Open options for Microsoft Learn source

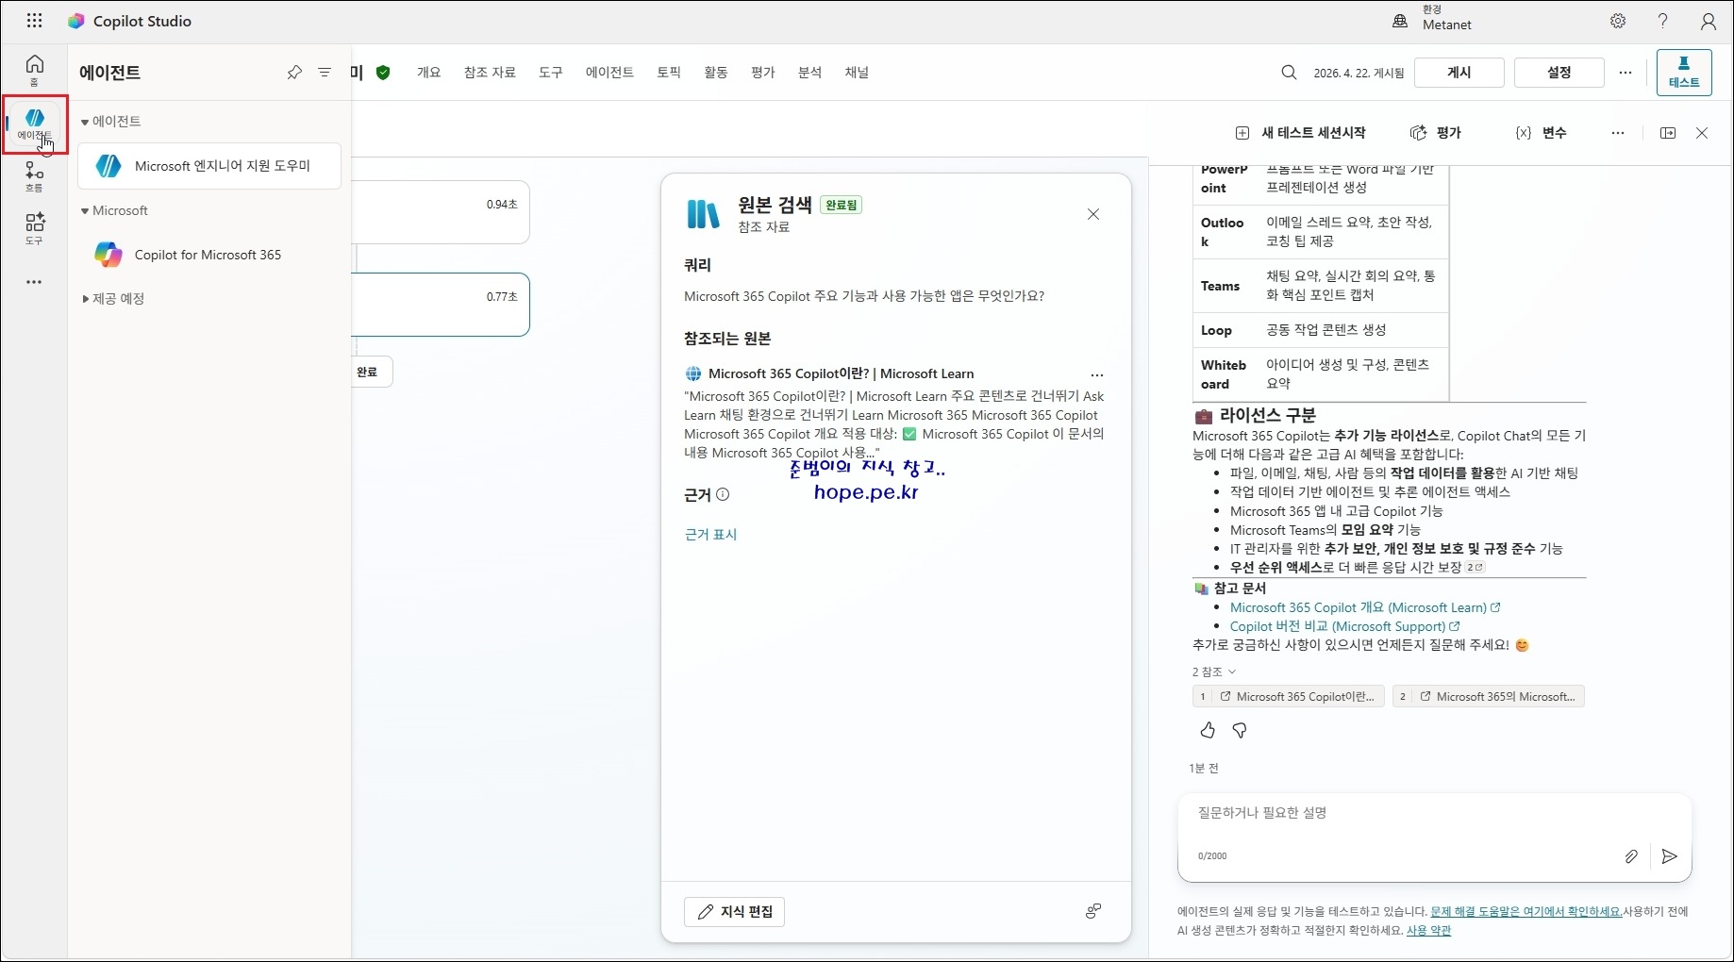pos(1097,374)
